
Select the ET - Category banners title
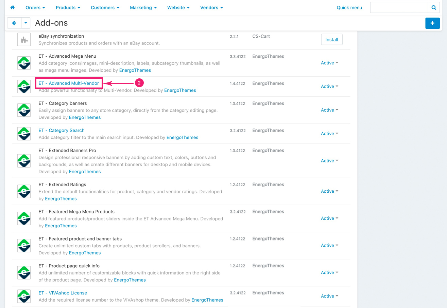(x=63, y=103)
